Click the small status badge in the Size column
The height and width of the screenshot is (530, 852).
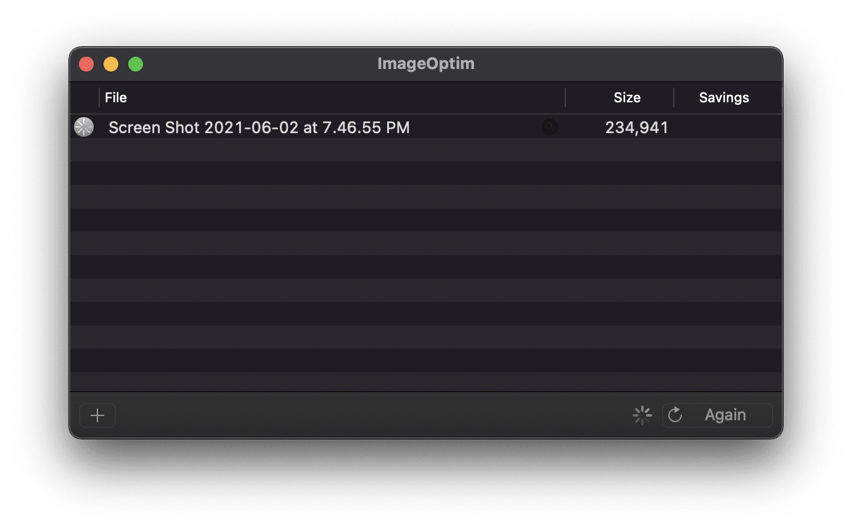click(549, 127)
